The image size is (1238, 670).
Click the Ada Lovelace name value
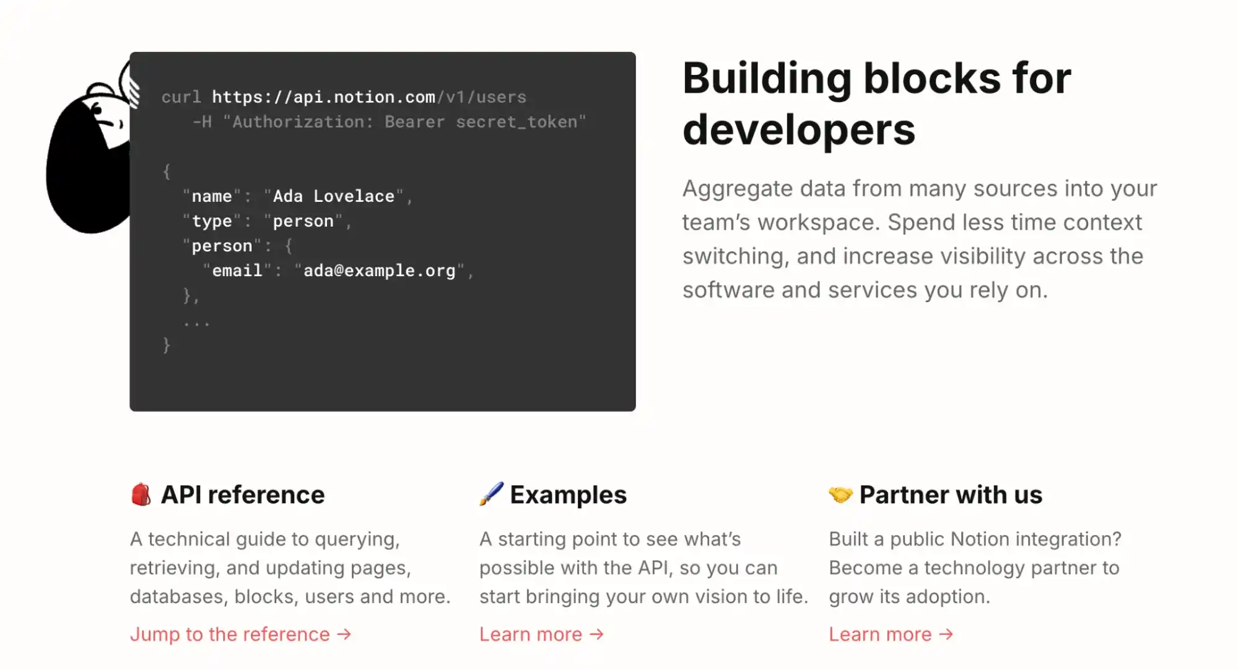click(333, 196)
